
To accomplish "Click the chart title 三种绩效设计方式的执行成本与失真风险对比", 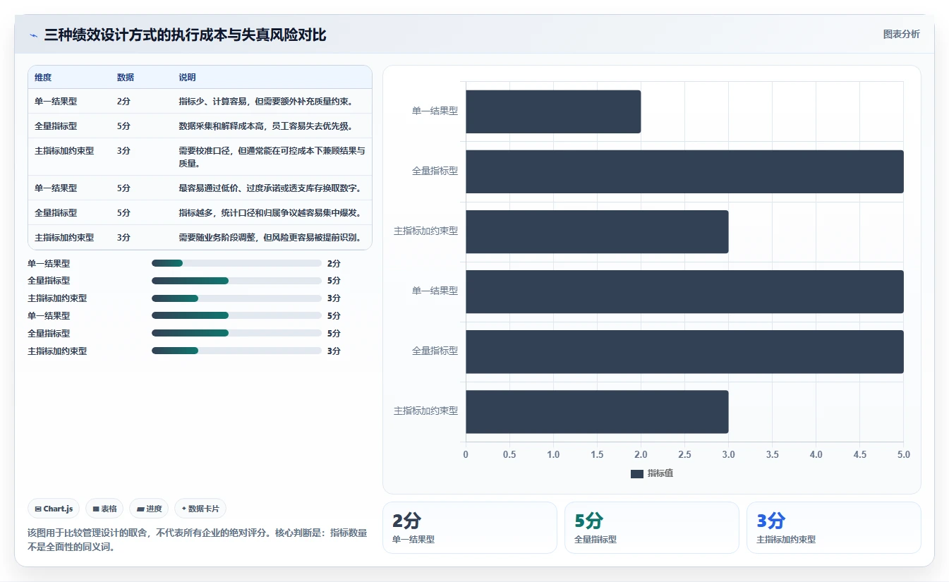I will pyautogui.click(x=185, y=35).
